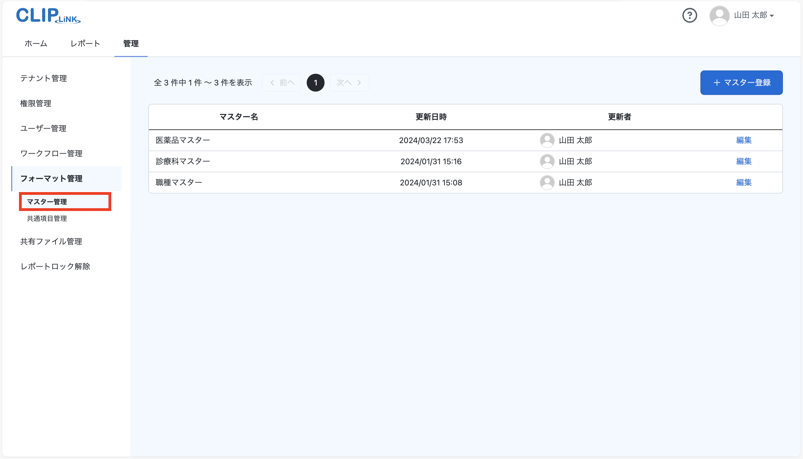Open help via question mark icon

690,15
